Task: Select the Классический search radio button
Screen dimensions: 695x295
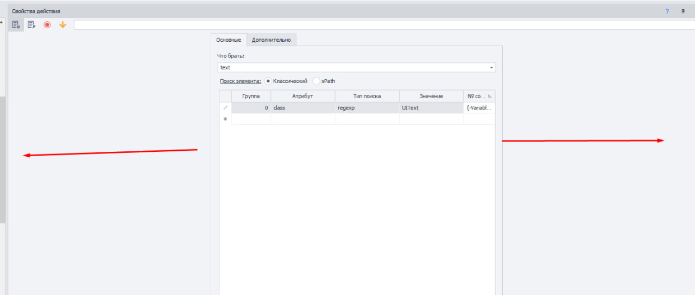Action: (x=268, y=81)
